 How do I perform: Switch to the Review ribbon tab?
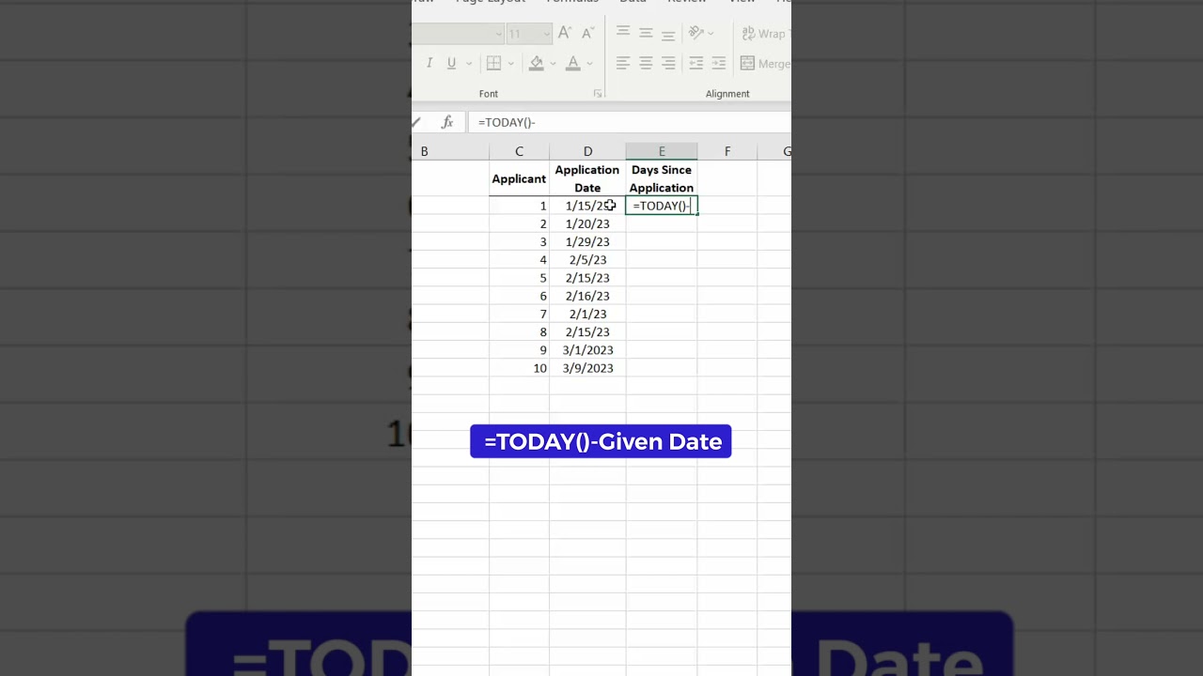(x=687, y=2)
